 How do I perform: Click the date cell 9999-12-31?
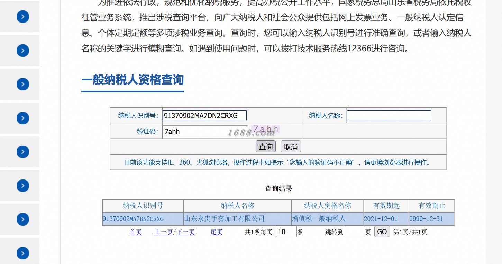[432, 219]
